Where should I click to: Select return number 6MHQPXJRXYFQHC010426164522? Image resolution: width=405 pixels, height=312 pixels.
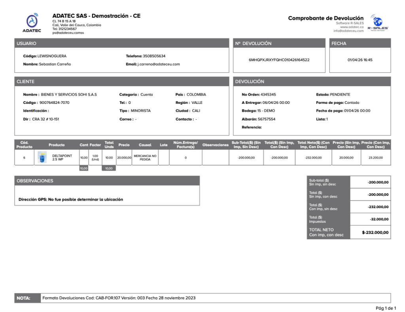point(279,60)
